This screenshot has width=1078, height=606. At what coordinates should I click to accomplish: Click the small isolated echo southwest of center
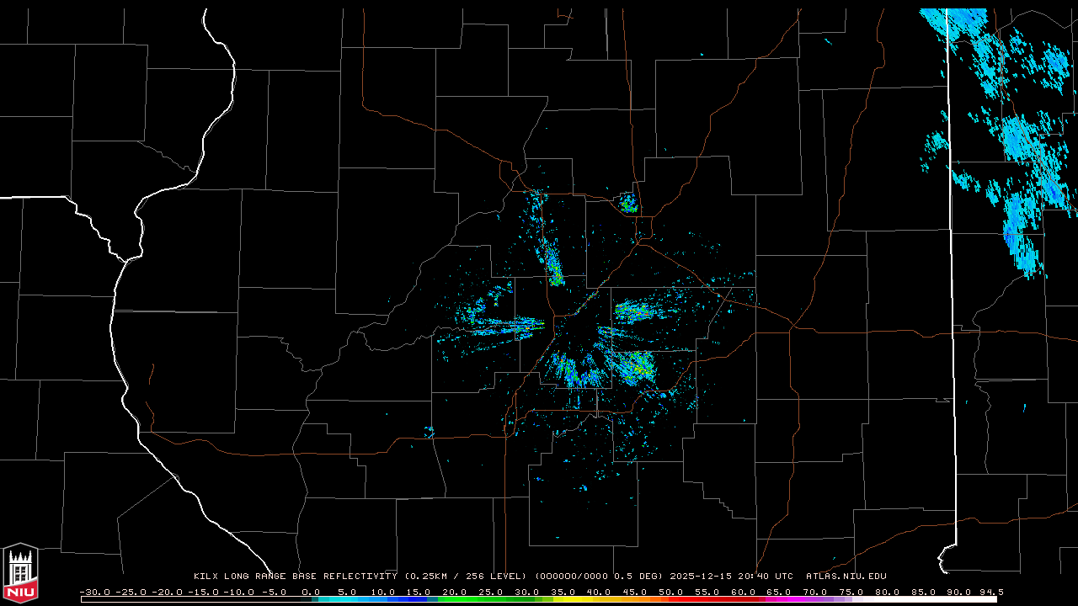tap(429, 433)
